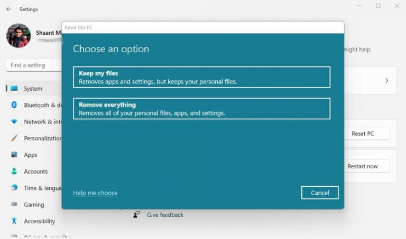This screenshot has height=239, width=406.
Task: Go back using the Settings back arrow
Action: click(x=8, y=9)
